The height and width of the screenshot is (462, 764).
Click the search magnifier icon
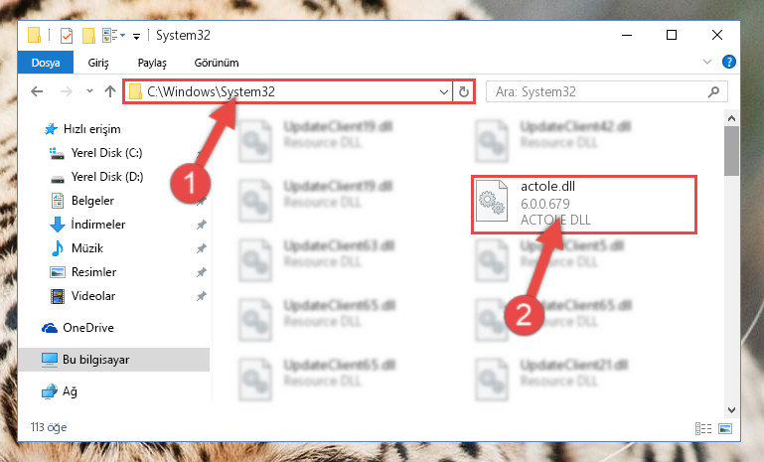point(713,91)
